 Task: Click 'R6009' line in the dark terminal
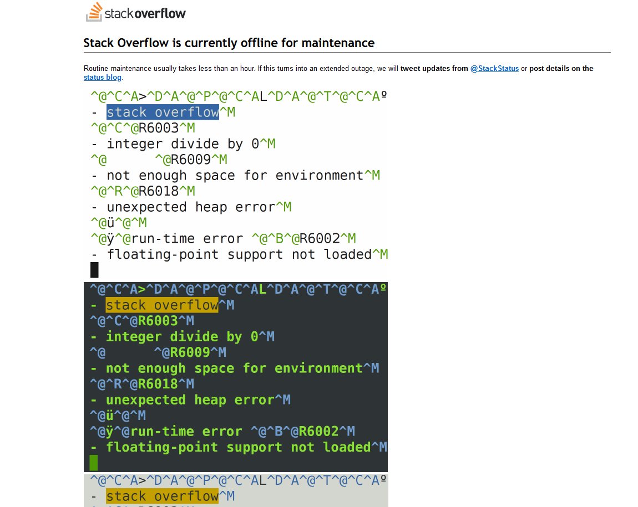(158, 352)
